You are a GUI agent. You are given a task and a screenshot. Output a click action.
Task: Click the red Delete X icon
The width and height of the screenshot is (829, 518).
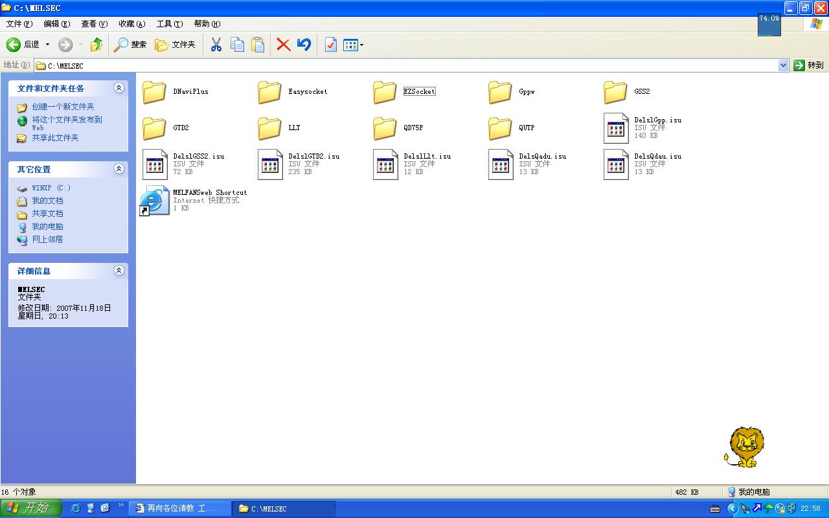(283, 45)
